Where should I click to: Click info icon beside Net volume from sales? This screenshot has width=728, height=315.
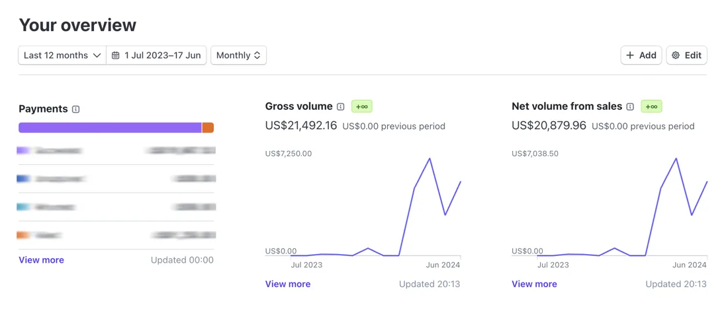click(630, 107)
